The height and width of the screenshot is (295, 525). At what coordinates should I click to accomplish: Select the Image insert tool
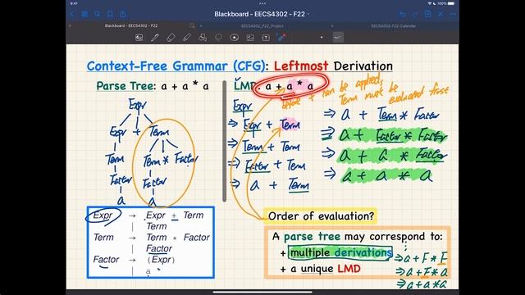point(250,38)
